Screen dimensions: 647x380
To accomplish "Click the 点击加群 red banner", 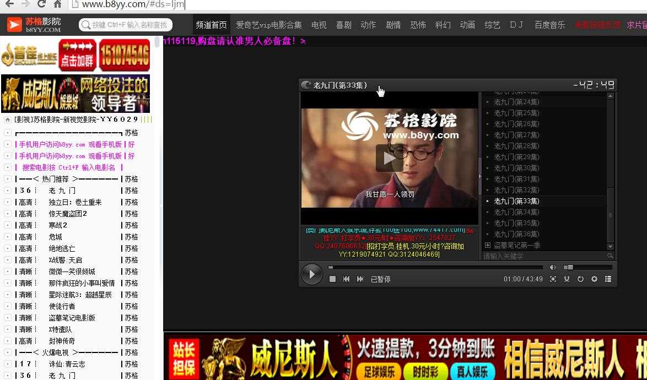I will pos(77,55).
